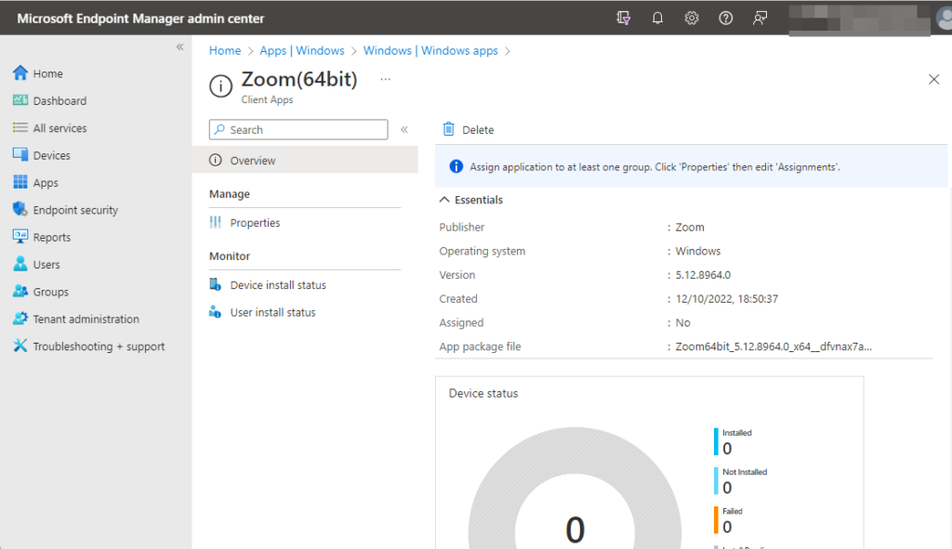Click the Not Installed light blue legend bar

[716, 481]
